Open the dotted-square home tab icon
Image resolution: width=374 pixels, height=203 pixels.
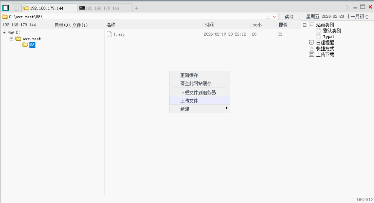pyautogui.click(x=17, y=8)
